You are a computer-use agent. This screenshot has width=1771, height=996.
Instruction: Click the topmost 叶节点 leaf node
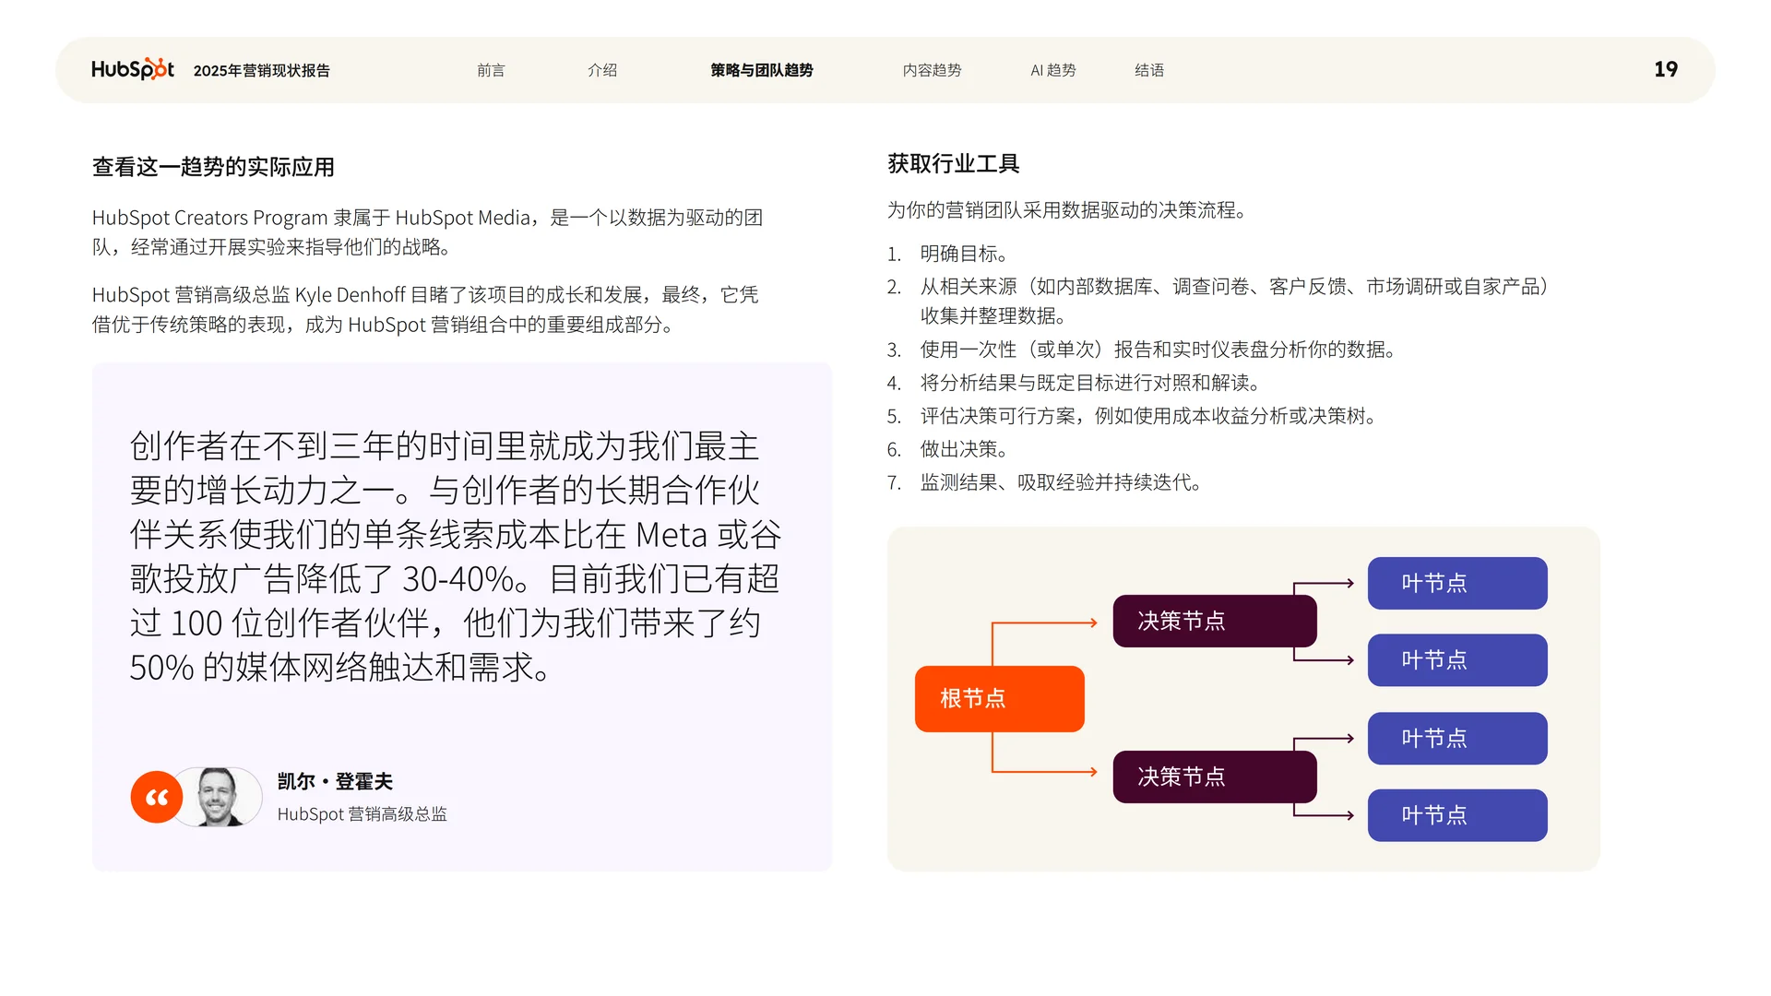click(x=1457, y=583)
